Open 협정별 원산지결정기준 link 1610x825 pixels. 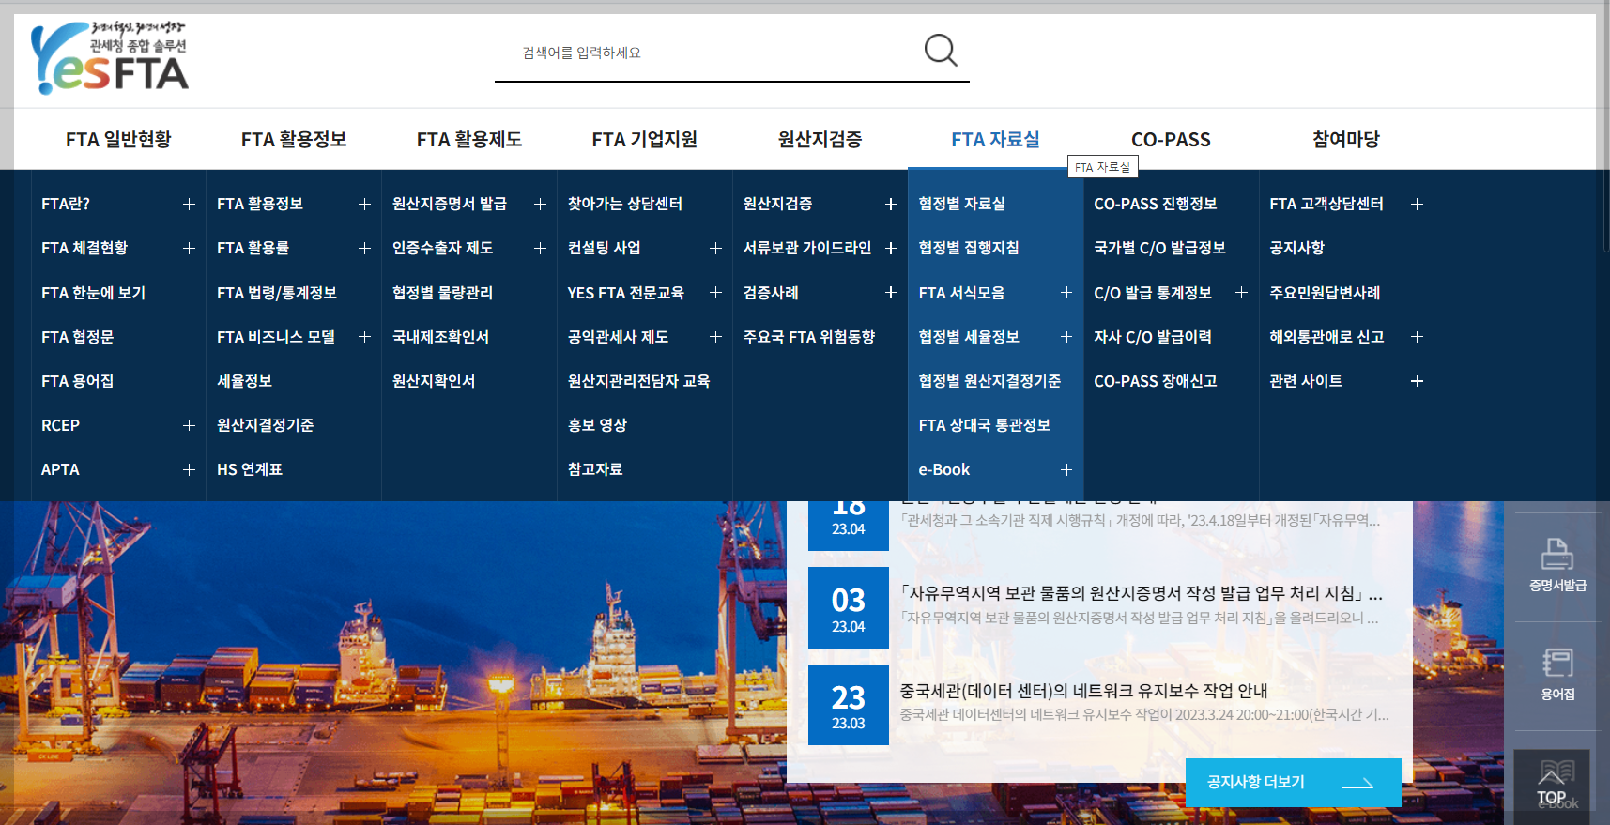[x=989, y=381]
